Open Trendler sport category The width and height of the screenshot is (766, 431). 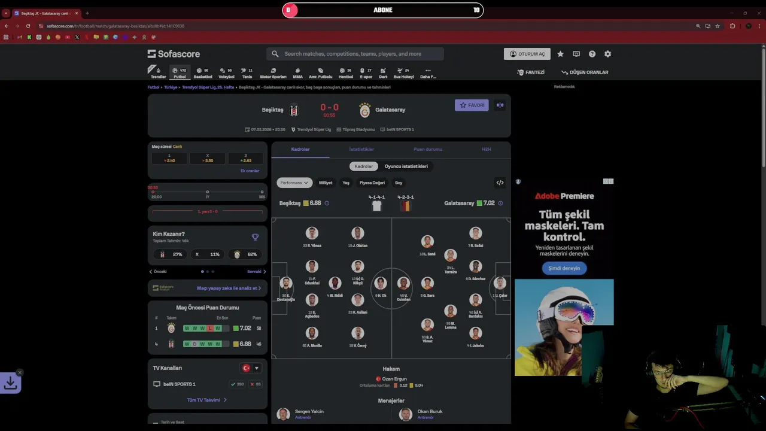(158, 73)
